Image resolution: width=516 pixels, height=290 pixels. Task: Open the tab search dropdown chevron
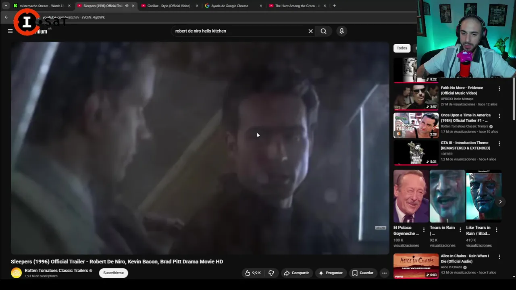[6, 6]
